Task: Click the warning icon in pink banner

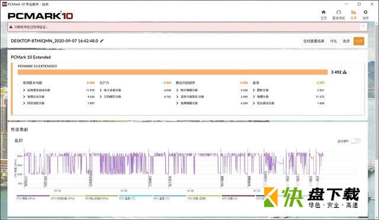Action: click(x=11, y=27)
